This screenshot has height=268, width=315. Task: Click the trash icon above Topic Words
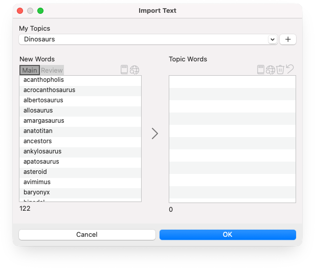click(280, 70)
